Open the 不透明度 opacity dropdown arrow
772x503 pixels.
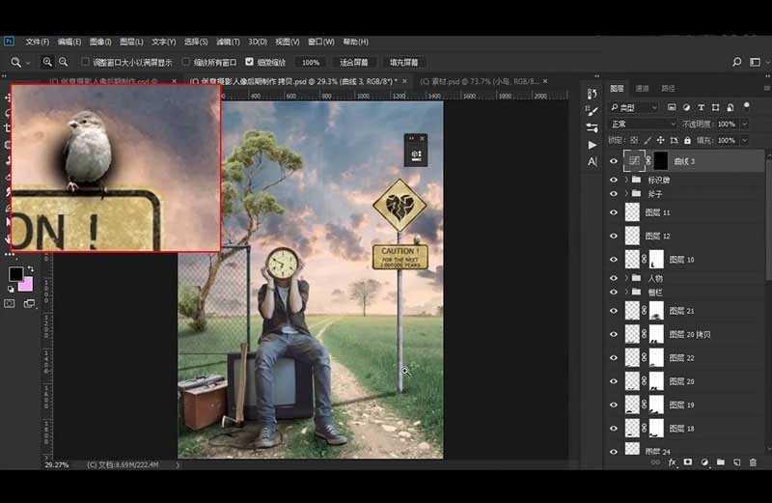pos(743,124)
